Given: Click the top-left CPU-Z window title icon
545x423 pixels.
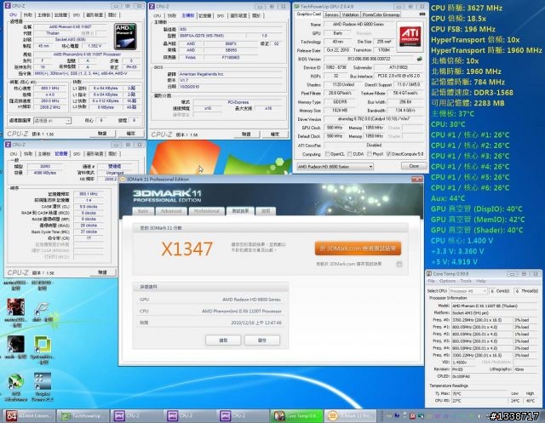Looking at the screenshot, I should (8, 6).
